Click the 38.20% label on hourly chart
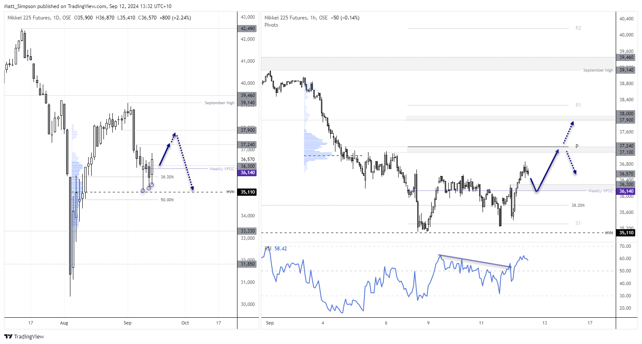The width and height of the screenshot is (642, 344). click(578, 205)
